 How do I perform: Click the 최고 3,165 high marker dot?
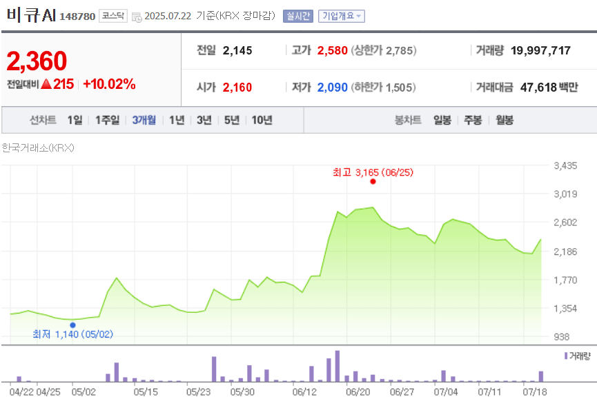(x=373, y=181)
